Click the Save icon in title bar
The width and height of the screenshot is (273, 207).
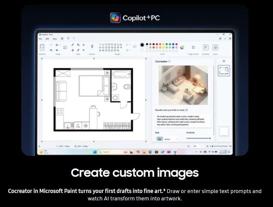tap(62, 39)
